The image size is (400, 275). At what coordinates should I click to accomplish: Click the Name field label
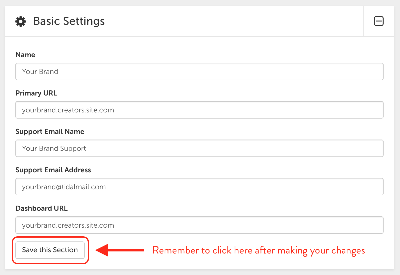click(x=25, y=55)
